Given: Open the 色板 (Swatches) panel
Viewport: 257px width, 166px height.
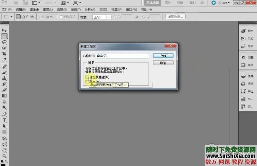Looking at the screenshot, I should (247, 39).
